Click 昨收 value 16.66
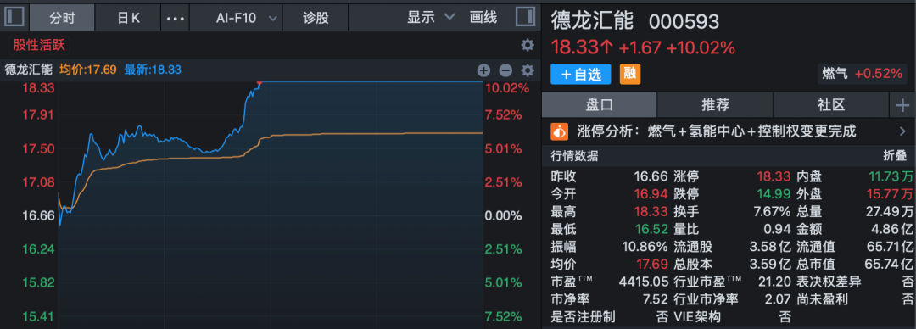 coord(651,176)
